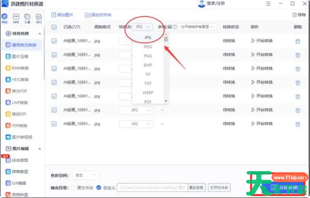The image size is (310, 198).
Task: Toggle the select-all 已选(7/7) checkbox
Action: pos(54,27)
